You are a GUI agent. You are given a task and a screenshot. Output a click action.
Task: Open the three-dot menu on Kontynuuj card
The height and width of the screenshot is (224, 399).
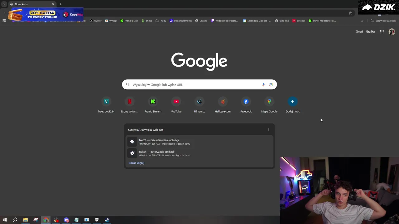coord(269,130)
